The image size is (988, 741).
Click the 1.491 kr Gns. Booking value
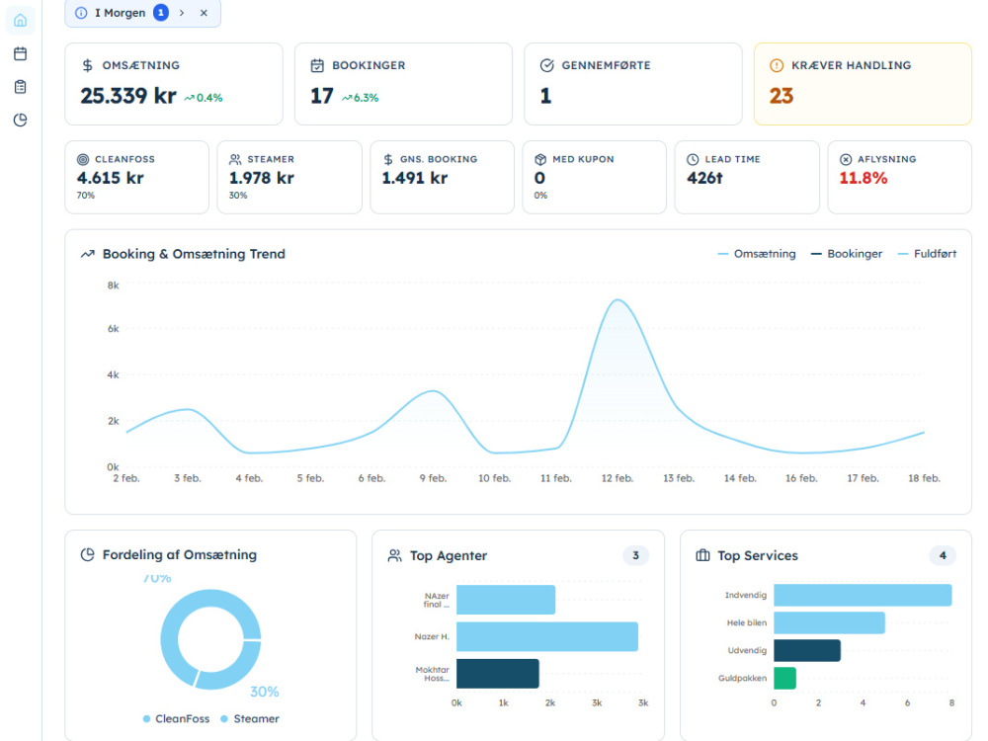tap(415, 178)
